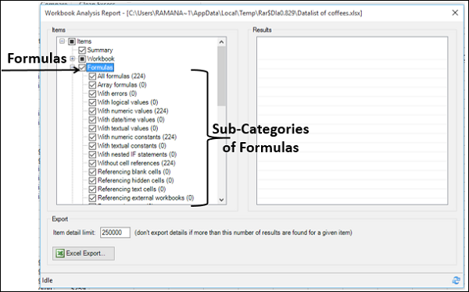Uncheck Referencing external workbooks (0) checkbox
This screenshot has width=469, height=292.
tap(92, 198)
